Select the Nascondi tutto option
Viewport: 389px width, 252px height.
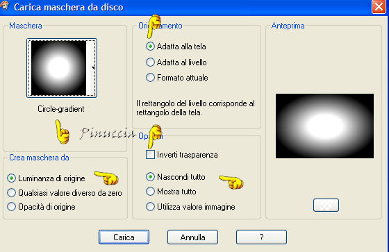(x=150, y=177)
